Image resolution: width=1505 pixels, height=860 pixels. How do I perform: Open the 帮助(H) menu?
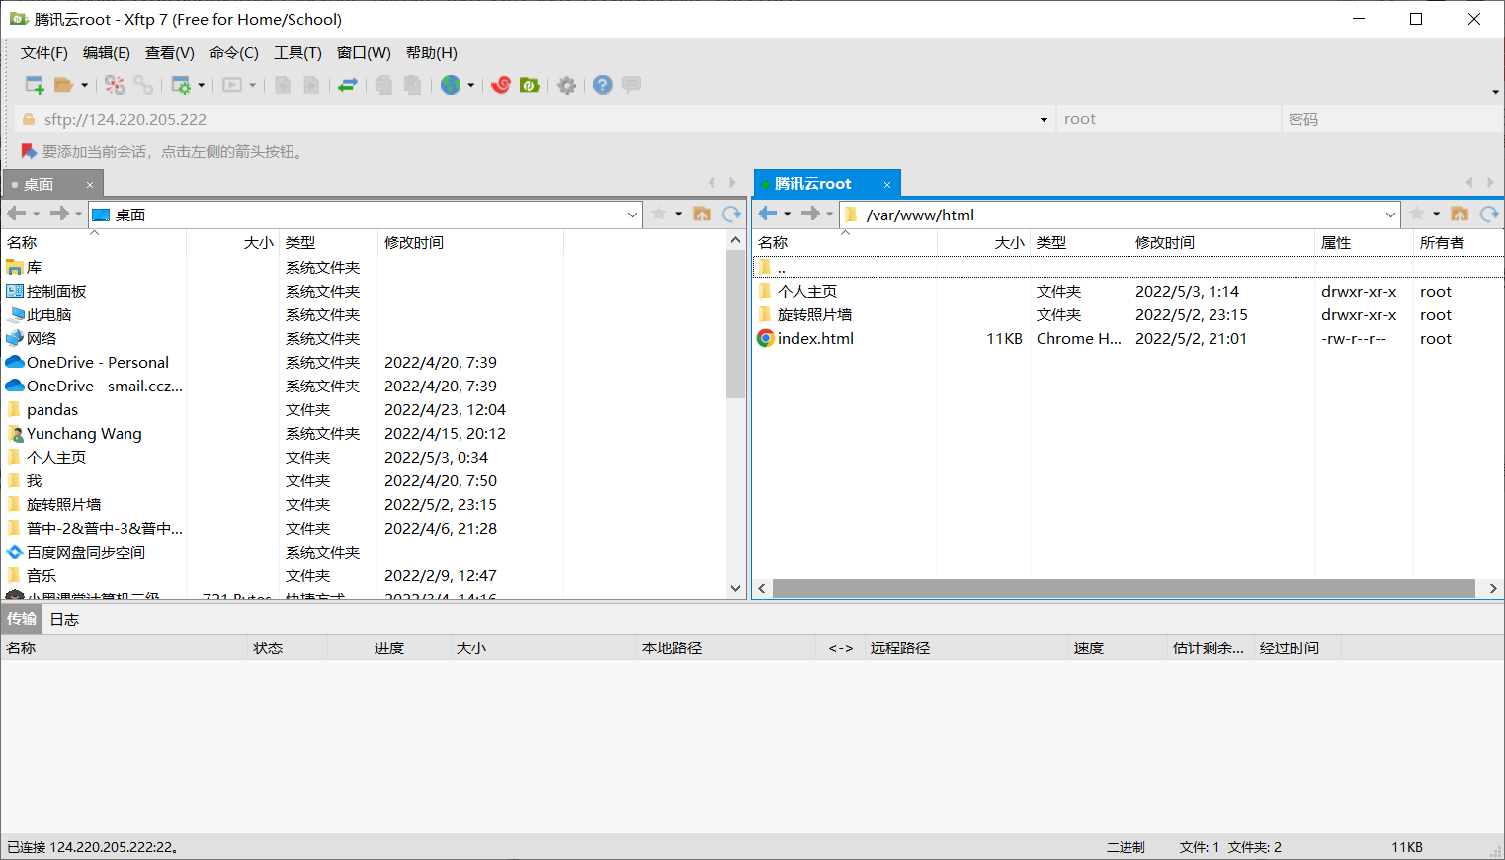[432, 53]
